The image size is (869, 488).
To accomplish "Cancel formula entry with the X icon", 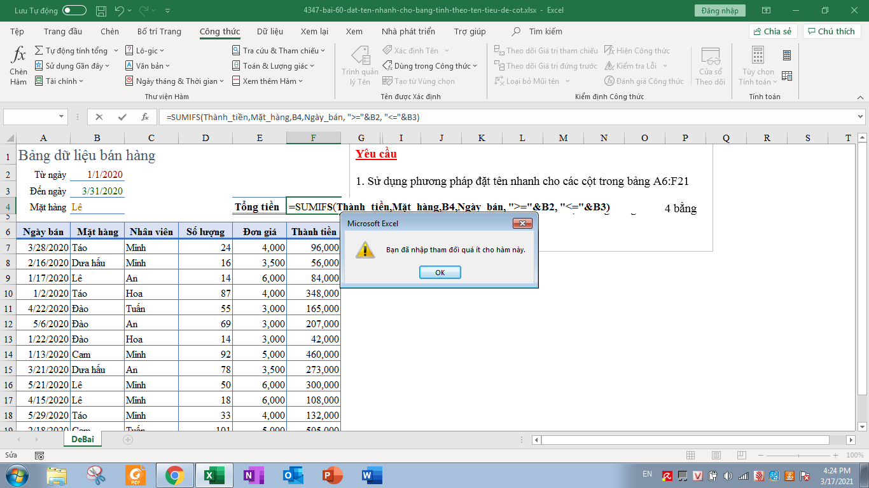I will click(99, 117).
